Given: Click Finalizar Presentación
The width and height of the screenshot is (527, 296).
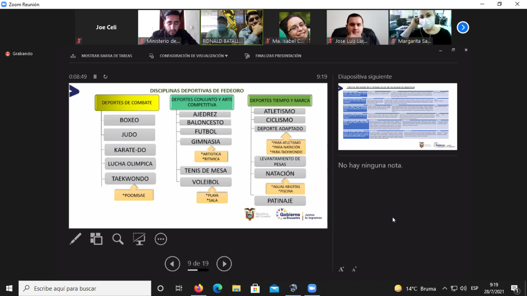Looking at the screenshot, I should click(x=278, y=56).
